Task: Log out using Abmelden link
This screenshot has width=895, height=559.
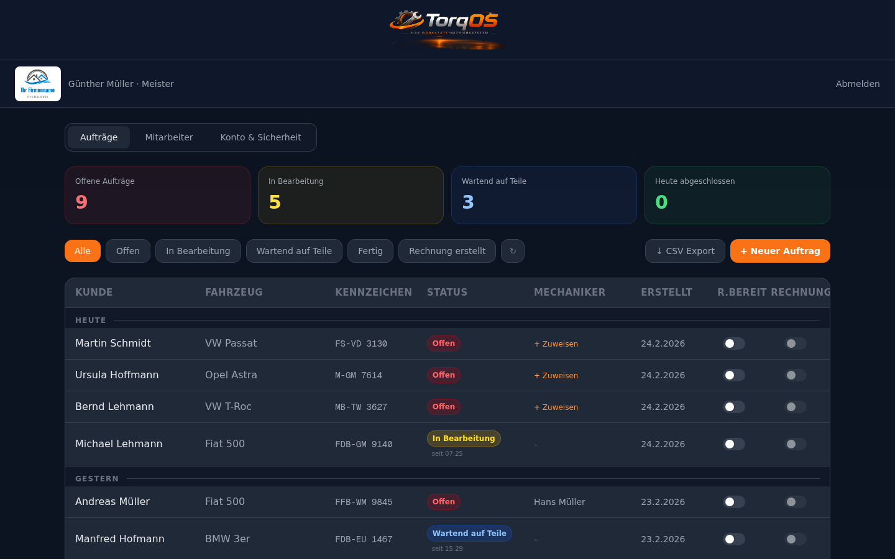Action: point(857,84)
